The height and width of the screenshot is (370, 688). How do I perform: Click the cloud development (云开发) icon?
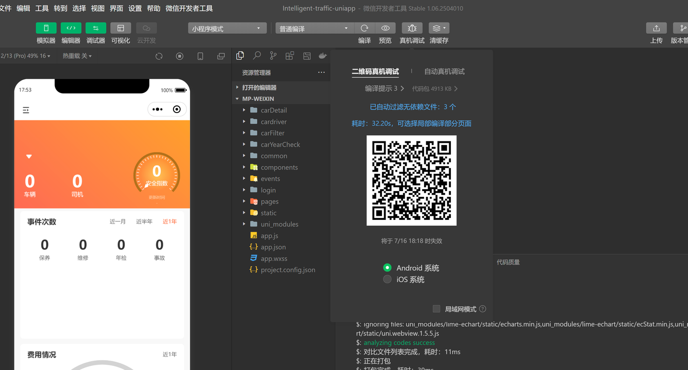pos(146,28)
